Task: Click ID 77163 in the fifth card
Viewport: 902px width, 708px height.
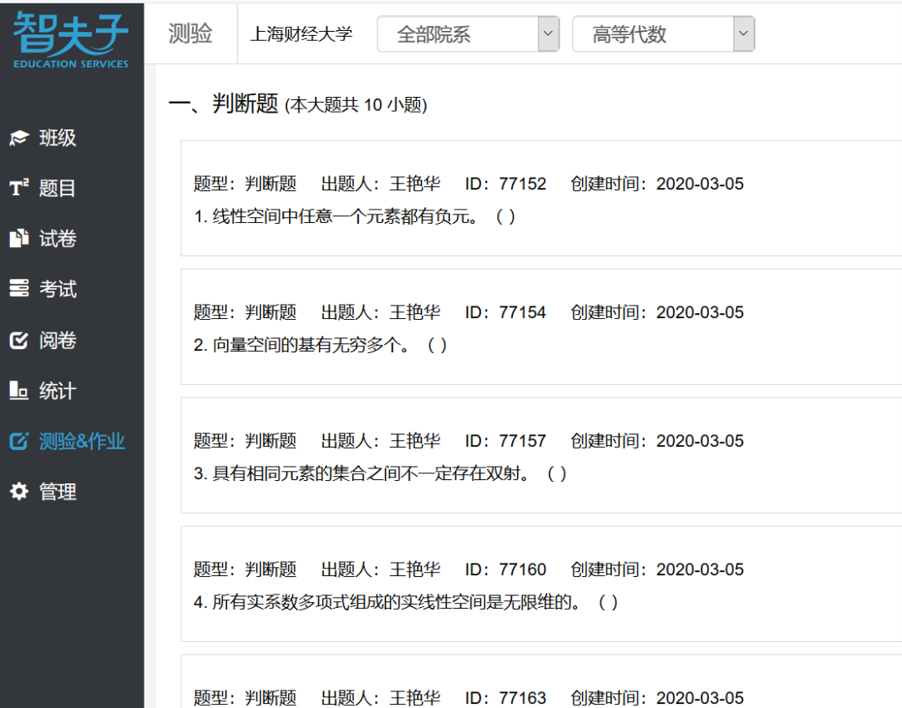Action: (505, 698)
